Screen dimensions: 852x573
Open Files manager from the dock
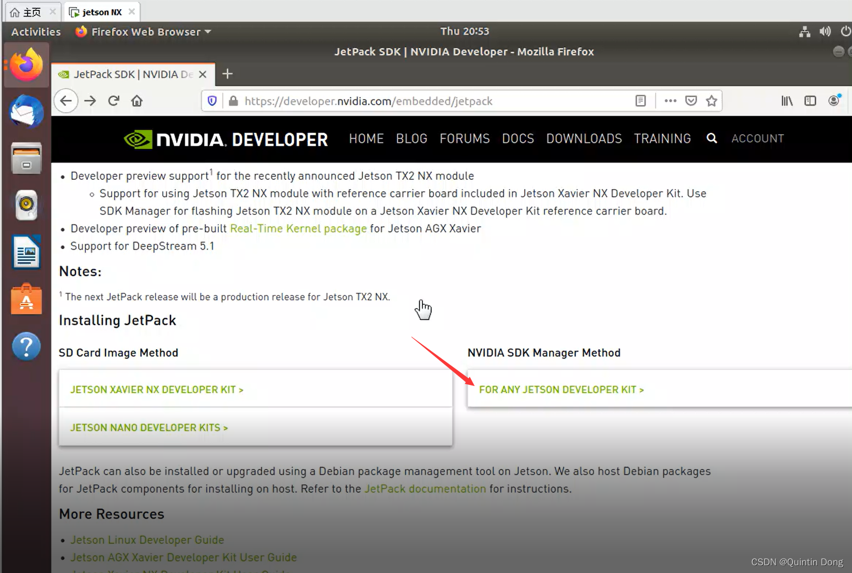tap(26, 158)
